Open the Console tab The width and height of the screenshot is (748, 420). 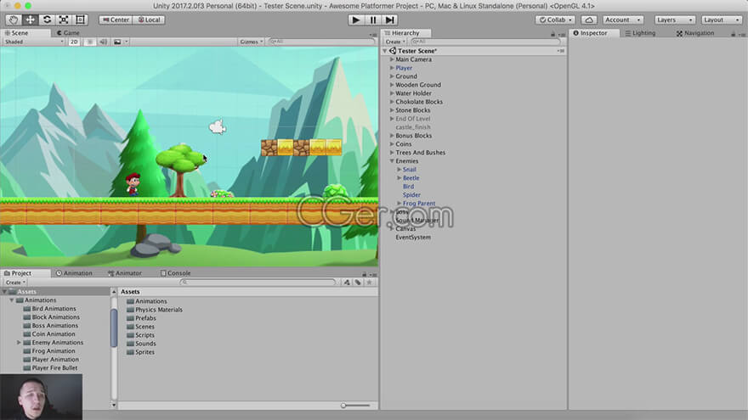pyautogui.click(x=176, y=273)
